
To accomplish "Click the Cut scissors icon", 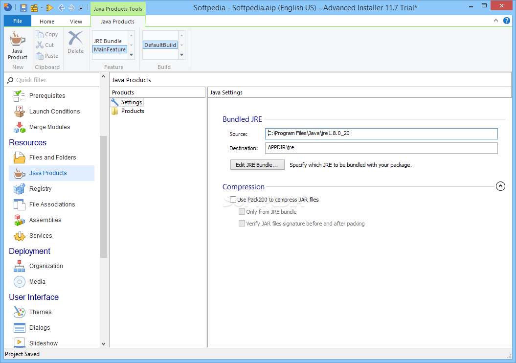I will [x=40, y=45].
